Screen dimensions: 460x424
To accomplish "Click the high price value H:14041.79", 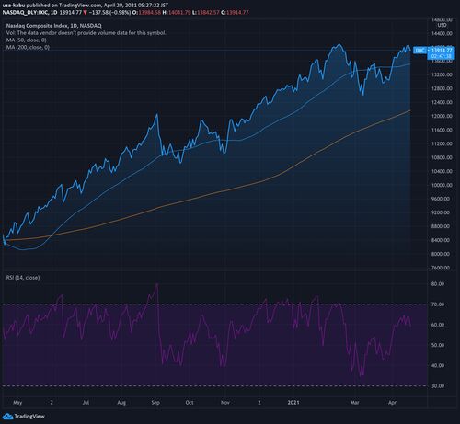I will (x=177, y=13).
